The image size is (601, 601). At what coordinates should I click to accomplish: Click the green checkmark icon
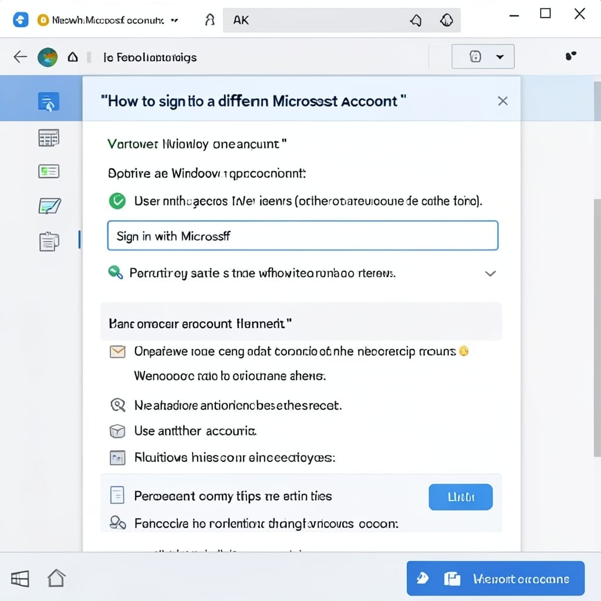tap(117, 201)
